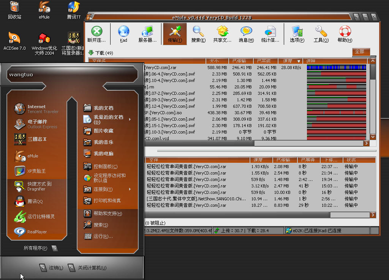The width and height of the screenshot is (389, 280).
Task: Select the 回收站 recycle bin desktop icon
Action: pyautogui.click(x=14, y=10)
